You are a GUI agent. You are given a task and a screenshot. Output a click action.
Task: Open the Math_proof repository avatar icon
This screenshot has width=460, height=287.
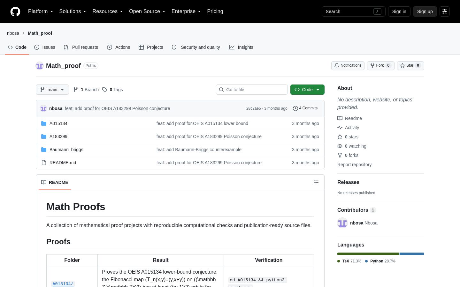(40, 66)
